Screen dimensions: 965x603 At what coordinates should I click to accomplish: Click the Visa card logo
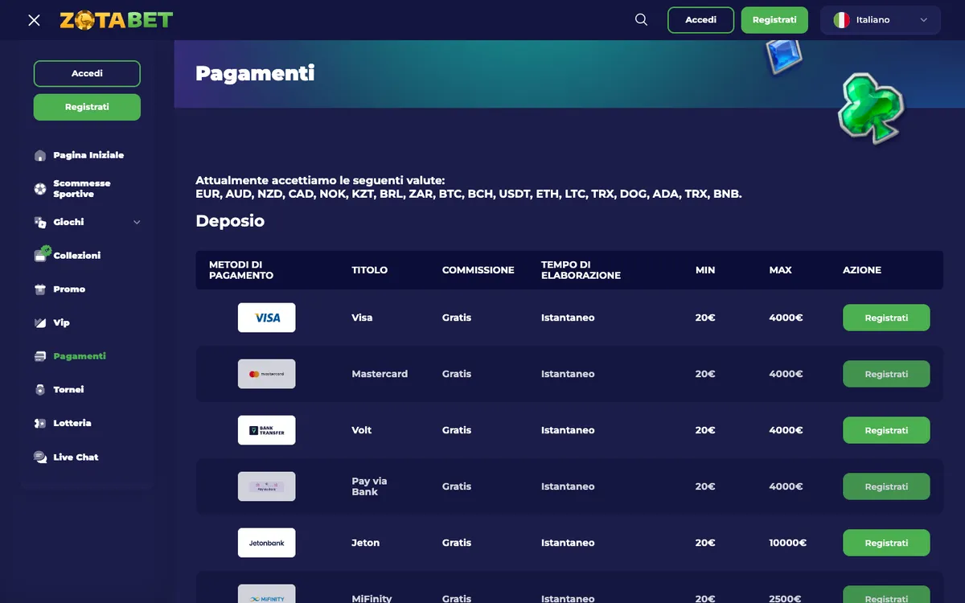266,318
